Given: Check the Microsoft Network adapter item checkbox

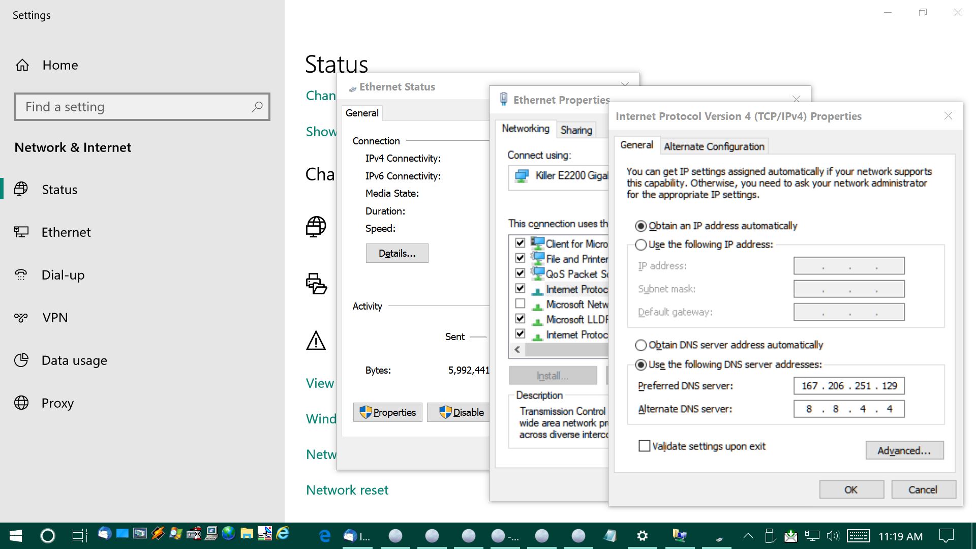Looking at the screenshot, I should click(x=520, y=304).
